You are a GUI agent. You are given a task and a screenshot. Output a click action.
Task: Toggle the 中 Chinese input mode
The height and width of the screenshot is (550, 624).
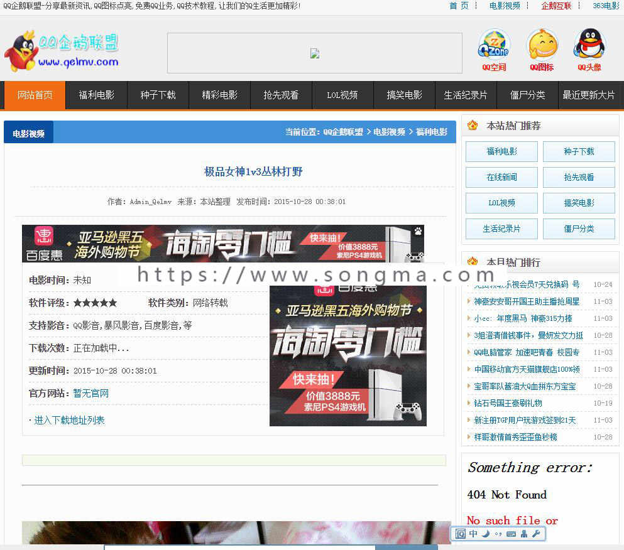(473, 534)
